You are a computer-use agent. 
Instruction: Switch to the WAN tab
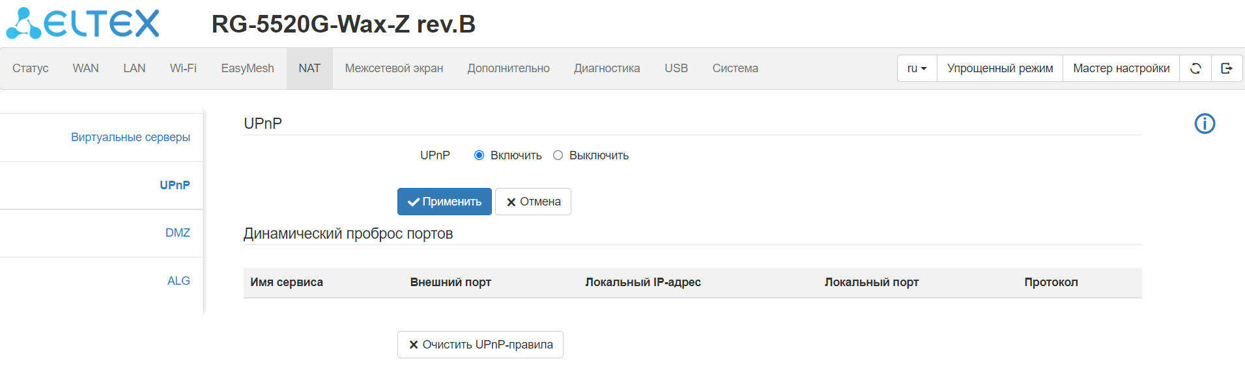(x=86, y=68)
